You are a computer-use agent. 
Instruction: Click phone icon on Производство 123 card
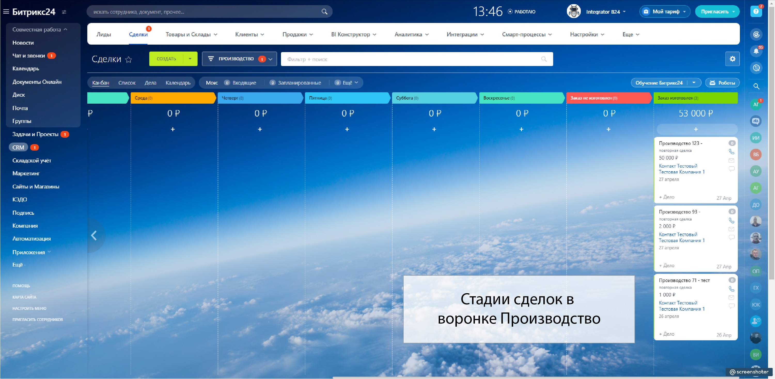pos(731,152)
